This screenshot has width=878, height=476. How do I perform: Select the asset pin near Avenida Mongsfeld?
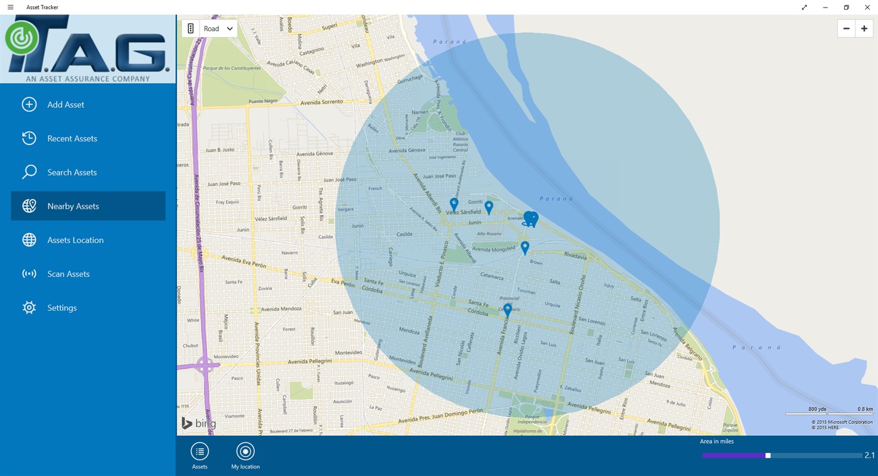(x=525, y=247)
